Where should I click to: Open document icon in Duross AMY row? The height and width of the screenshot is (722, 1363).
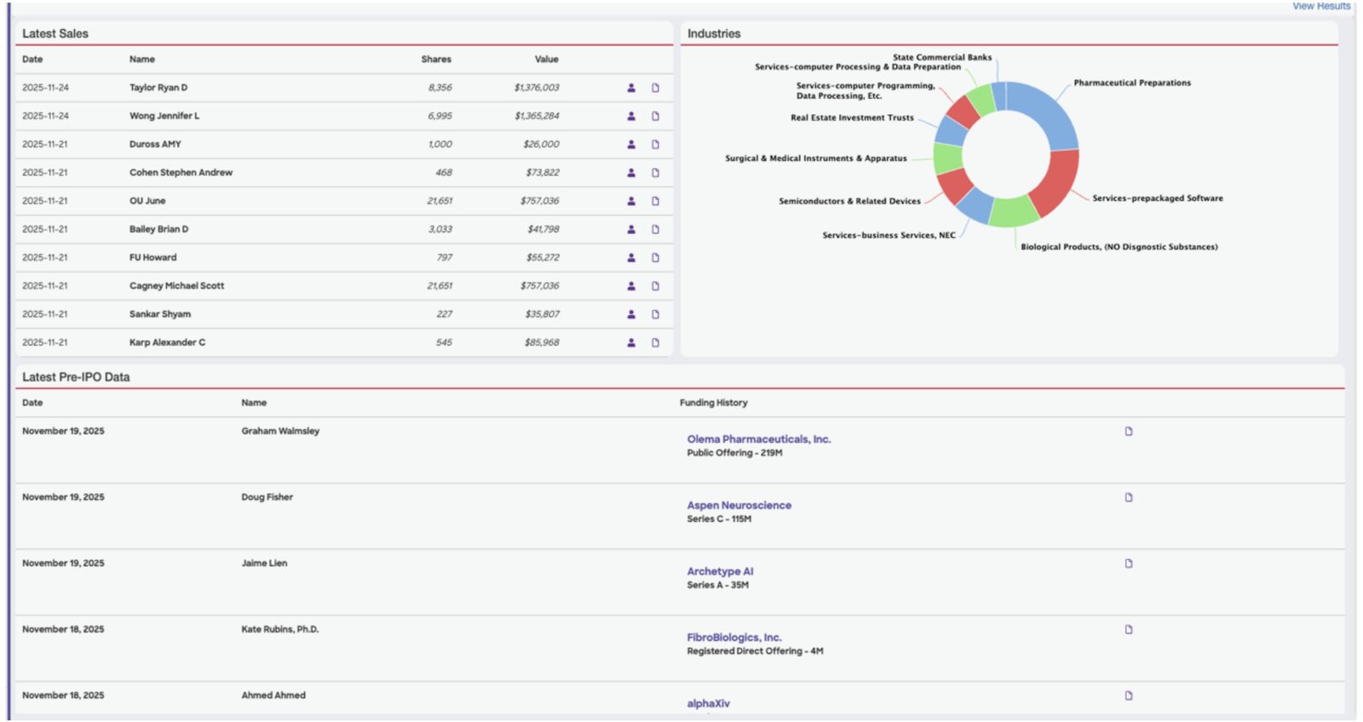[x=655, y=144]
